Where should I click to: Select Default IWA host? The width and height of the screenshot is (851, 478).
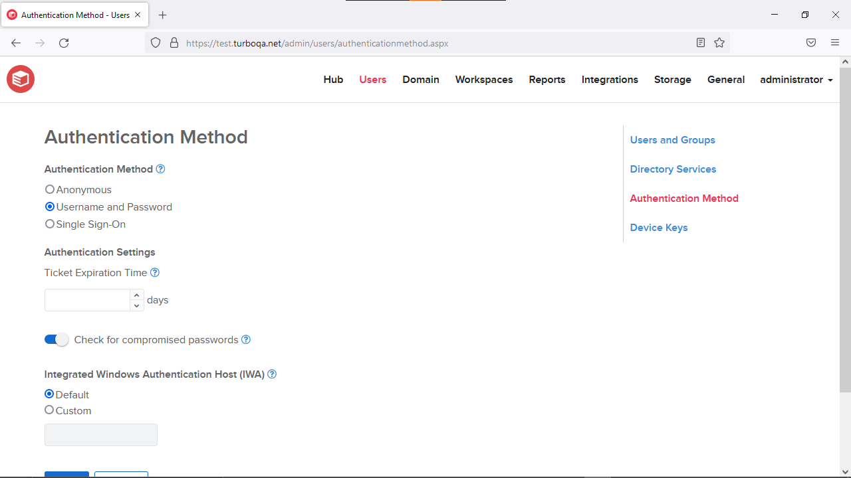pyautogui.click(x=49, y=394)
